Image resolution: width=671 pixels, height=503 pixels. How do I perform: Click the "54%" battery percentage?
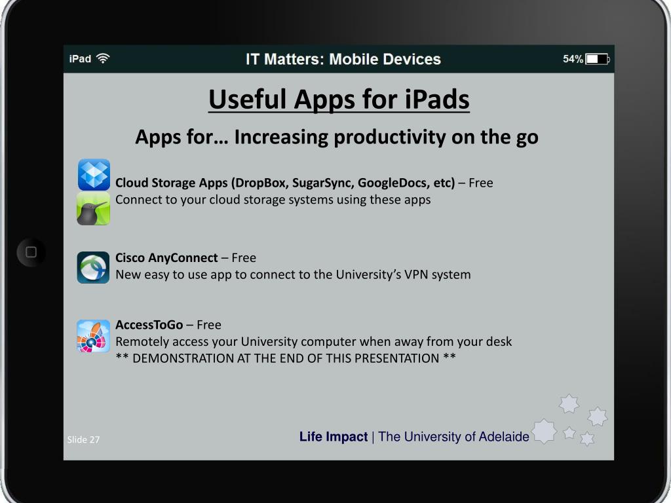pyautogui.click(x=573, y=59)
